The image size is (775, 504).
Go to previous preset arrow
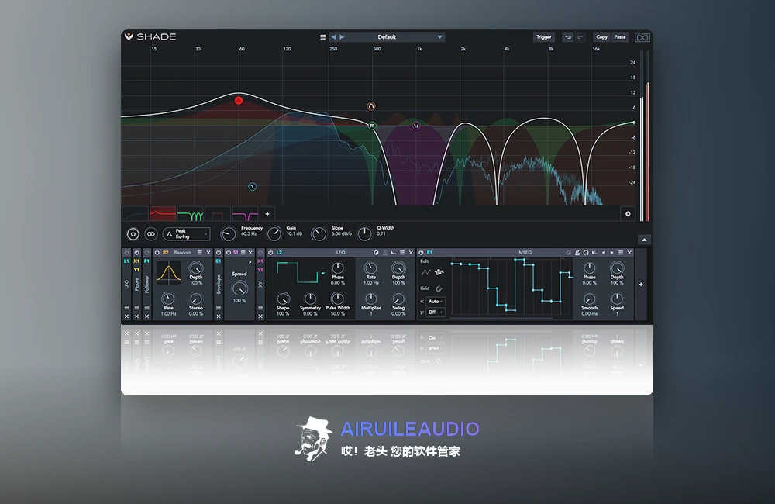click(x=333, y=37)
